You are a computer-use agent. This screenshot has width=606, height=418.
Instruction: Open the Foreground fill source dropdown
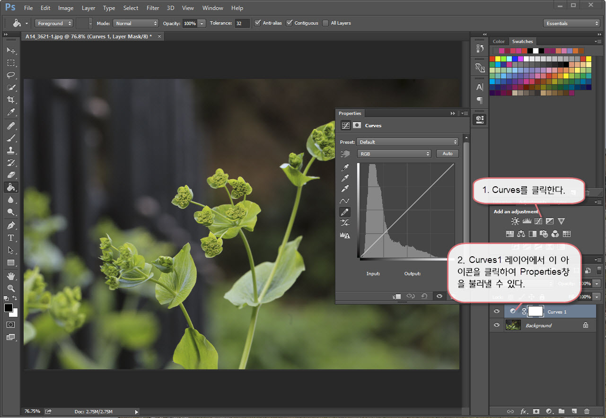click(x=54, y=23)
